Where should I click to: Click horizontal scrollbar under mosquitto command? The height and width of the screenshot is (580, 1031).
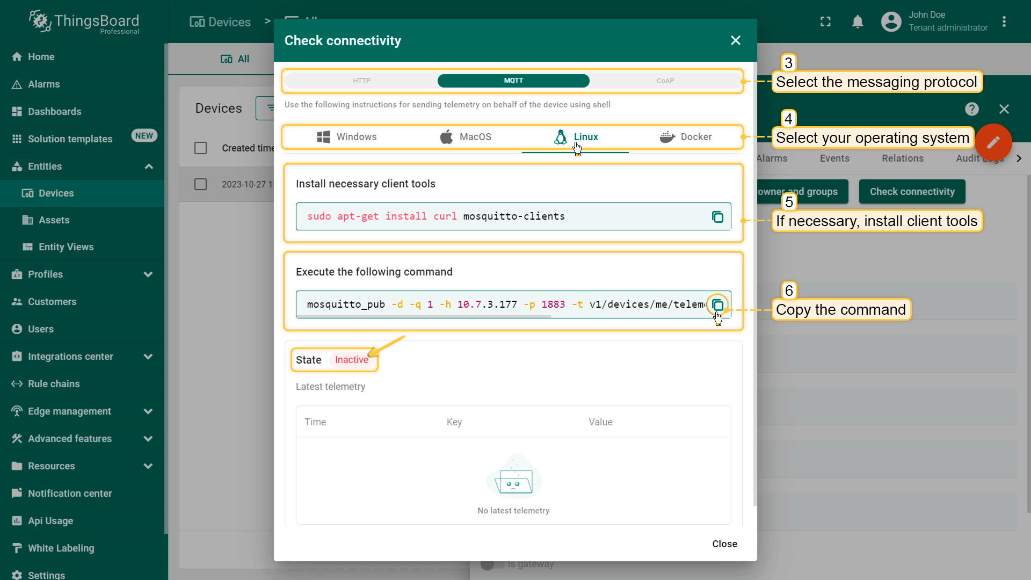(x=424, y=317)
